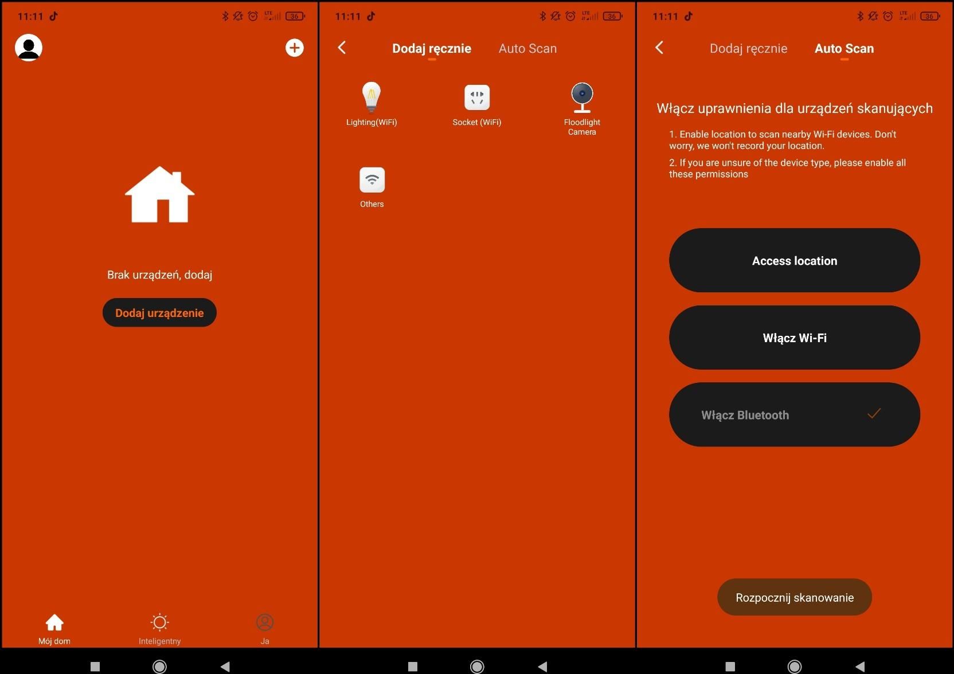Tap the plus add device icon
This screenshot has width=954, height=674.
tap(294, 48)
